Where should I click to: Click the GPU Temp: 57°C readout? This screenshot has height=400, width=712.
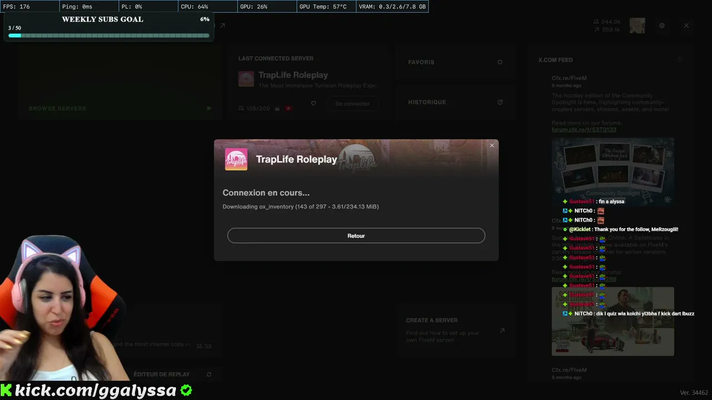pos(323,7)
